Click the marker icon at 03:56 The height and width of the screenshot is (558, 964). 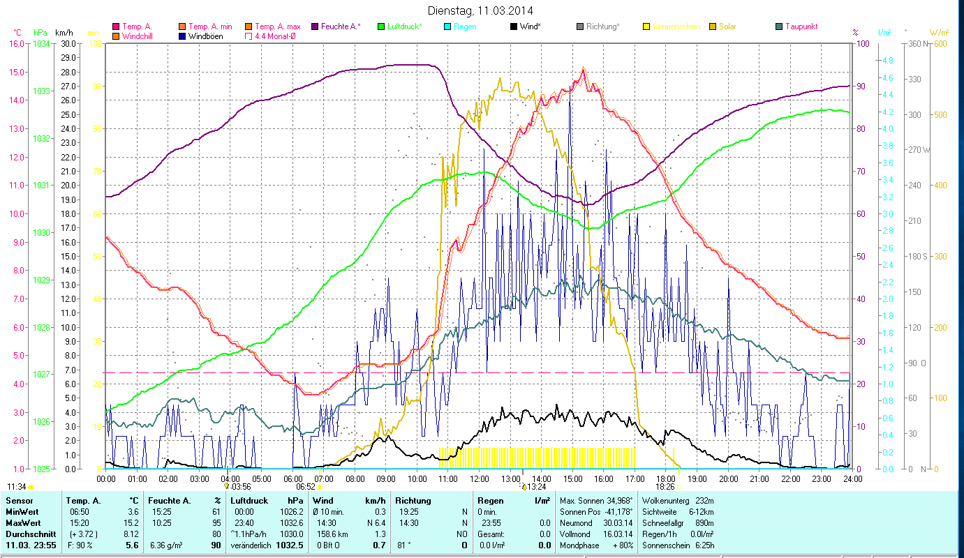pyautogui.click(x=226, y=486)
